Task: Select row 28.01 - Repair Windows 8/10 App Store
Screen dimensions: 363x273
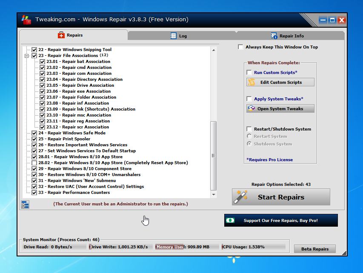Action: tap(80, 157)
